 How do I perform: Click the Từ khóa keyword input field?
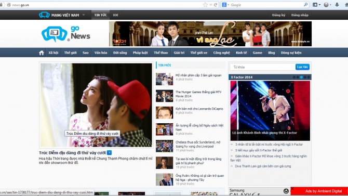tap(263, 67)
